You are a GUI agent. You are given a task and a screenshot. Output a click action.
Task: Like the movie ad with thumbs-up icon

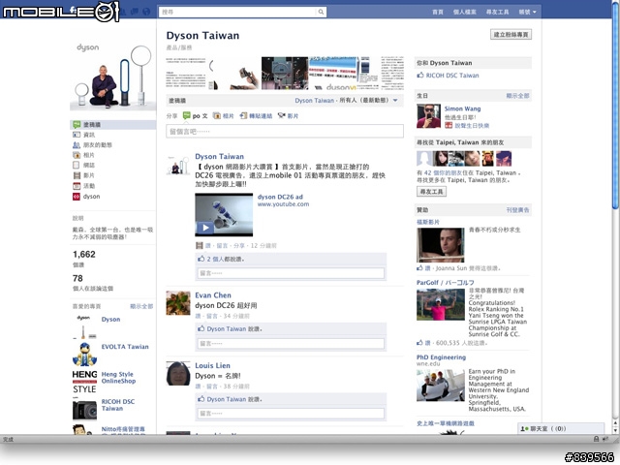pos(419,268)
